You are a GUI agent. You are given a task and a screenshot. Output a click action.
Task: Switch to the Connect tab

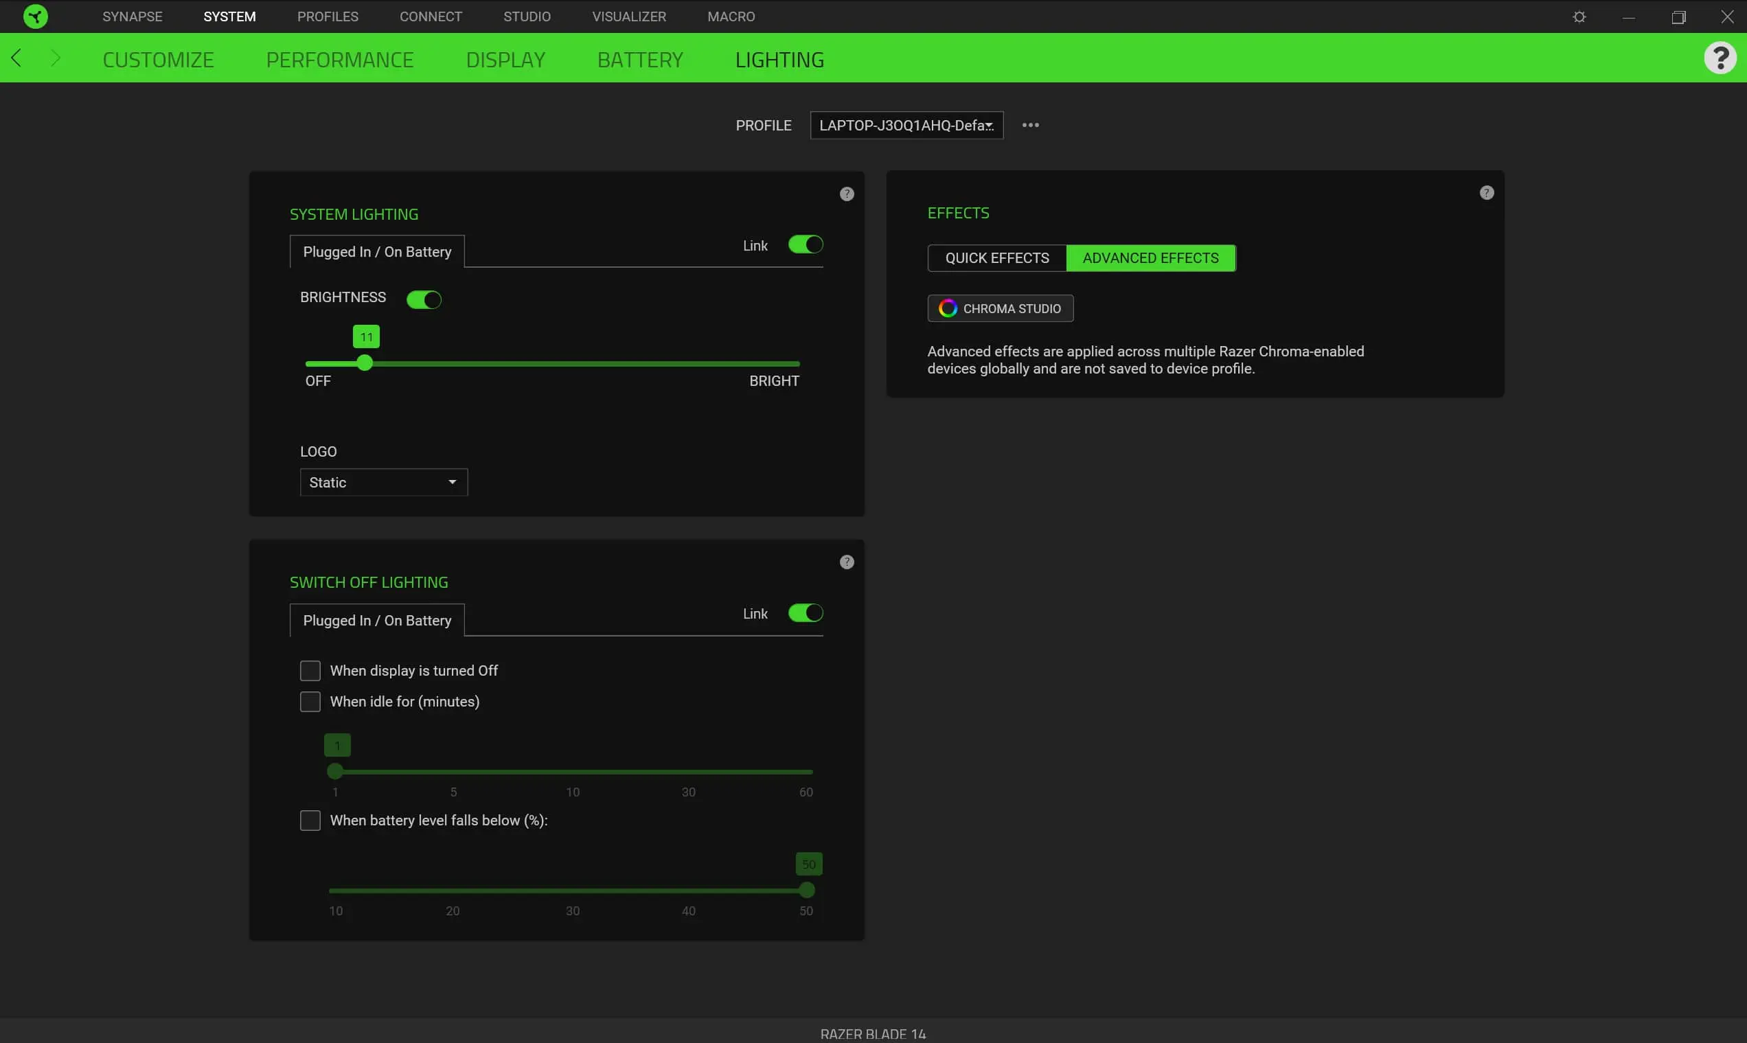tap(431, 16)
